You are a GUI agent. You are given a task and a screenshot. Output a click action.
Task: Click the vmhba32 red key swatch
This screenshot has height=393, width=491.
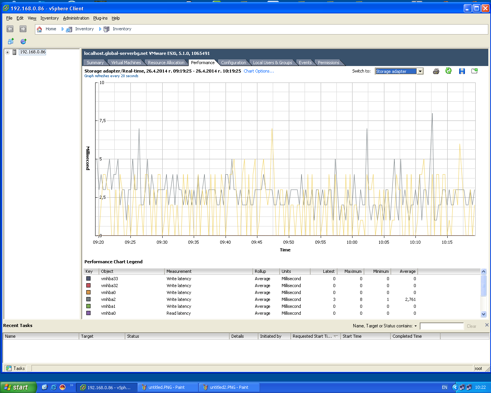pyautogui.click(x=88, y=286)
